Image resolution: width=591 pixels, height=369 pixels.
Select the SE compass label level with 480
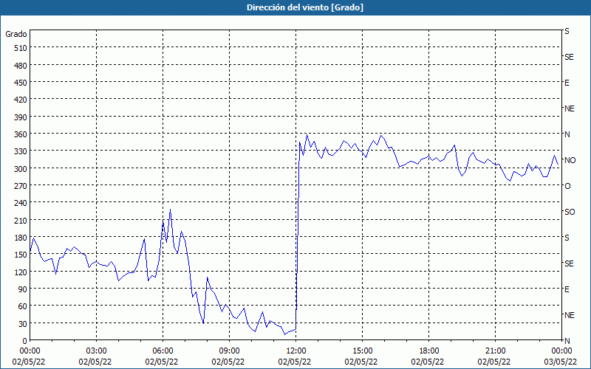[x=569, y=57]
